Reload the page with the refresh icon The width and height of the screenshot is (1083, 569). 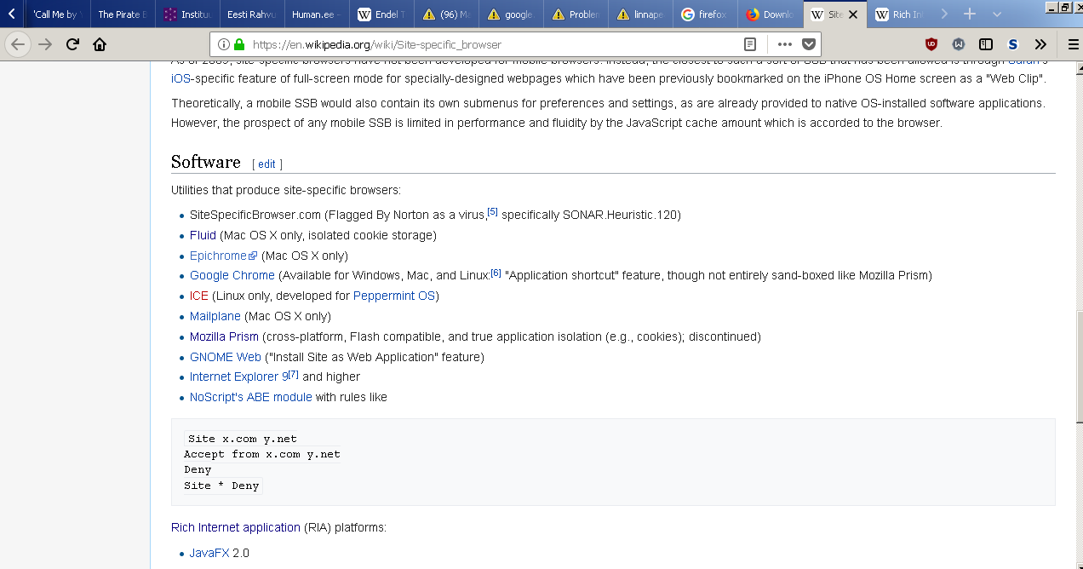click(72, 44)
